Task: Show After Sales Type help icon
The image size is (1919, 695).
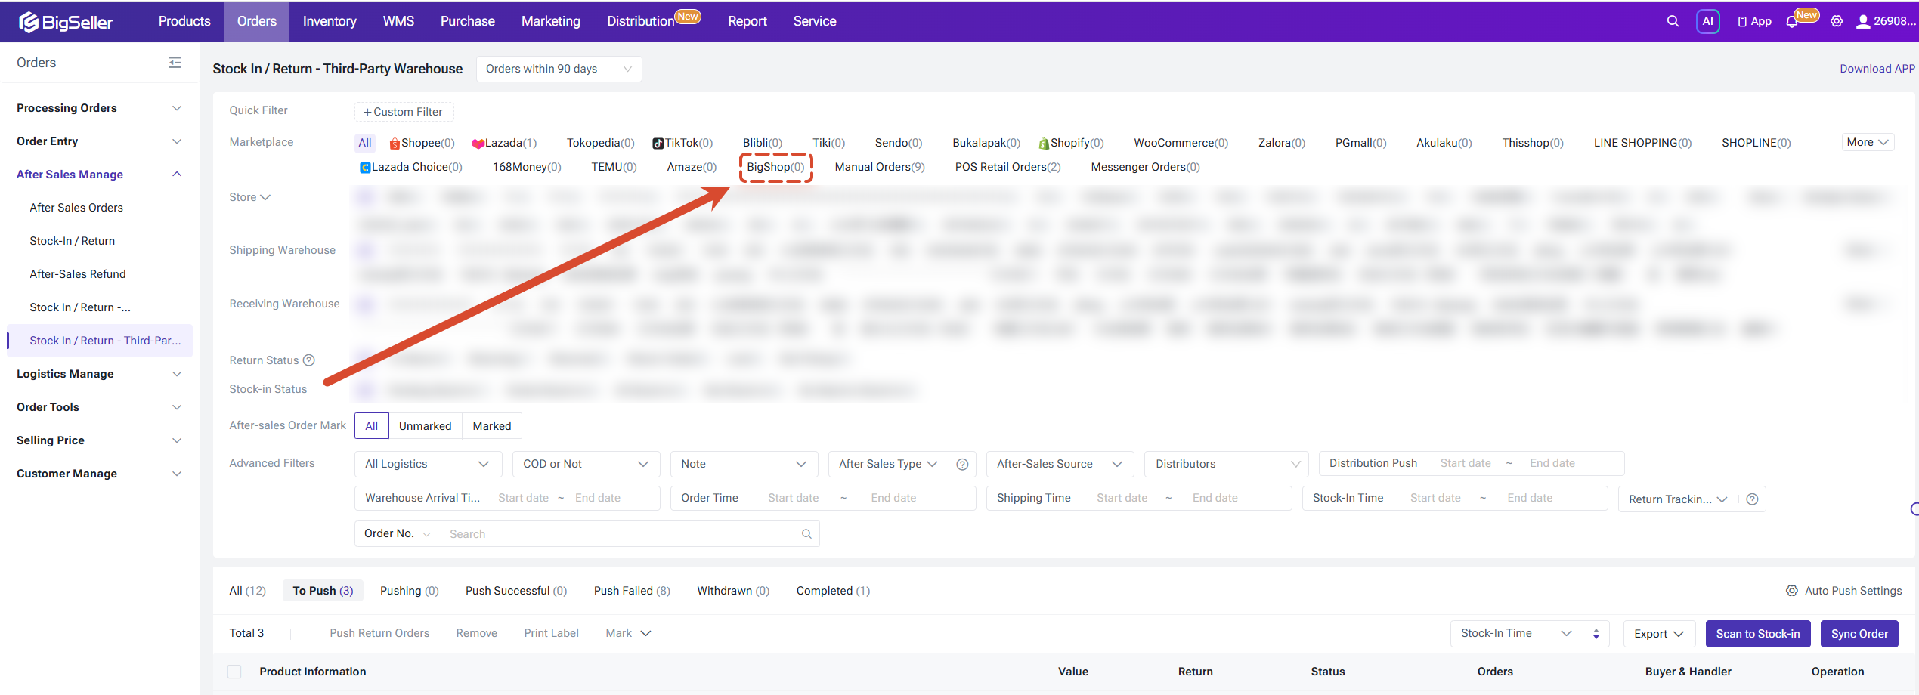Action: pos(962,464)
